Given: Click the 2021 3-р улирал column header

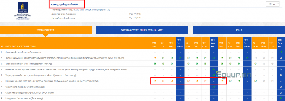Looking at the screenshot, I should (x=247, y=43).
